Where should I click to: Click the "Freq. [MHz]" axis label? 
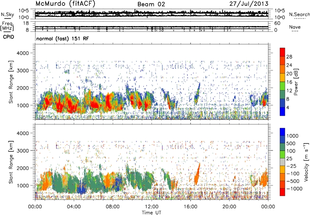pos(7,26)
